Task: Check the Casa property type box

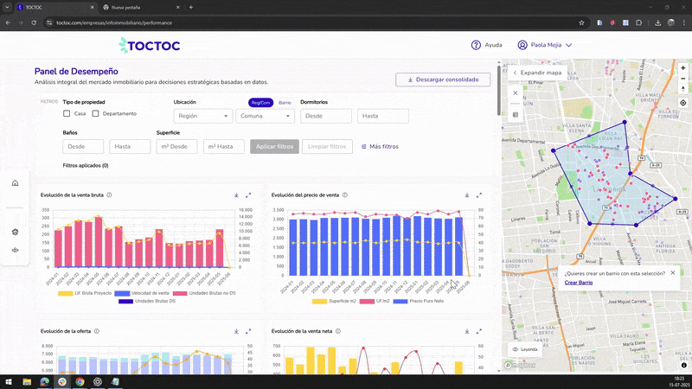Action: point(67,114)
